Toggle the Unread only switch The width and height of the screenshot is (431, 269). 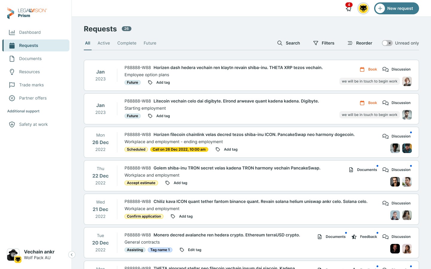[387, 43]
